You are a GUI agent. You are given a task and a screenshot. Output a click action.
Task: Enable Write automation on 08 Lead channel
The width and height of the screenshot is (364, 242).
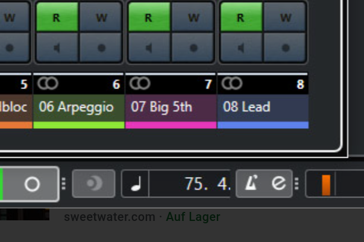(284, 17)
